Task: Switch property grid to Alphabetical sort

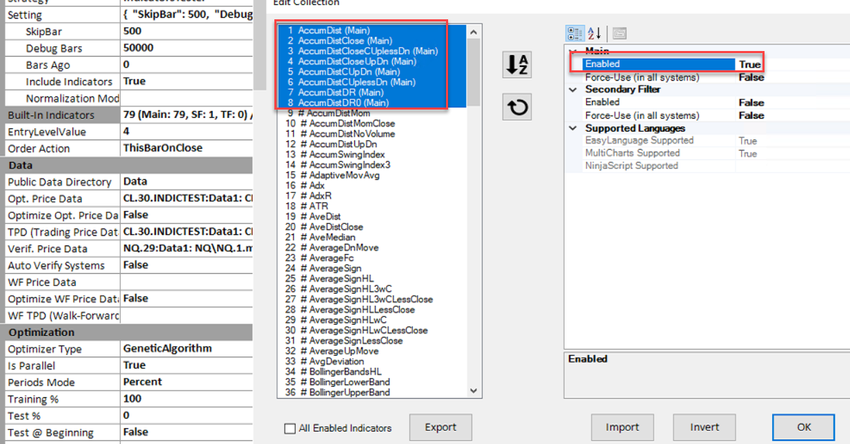Action: [595, 33]
